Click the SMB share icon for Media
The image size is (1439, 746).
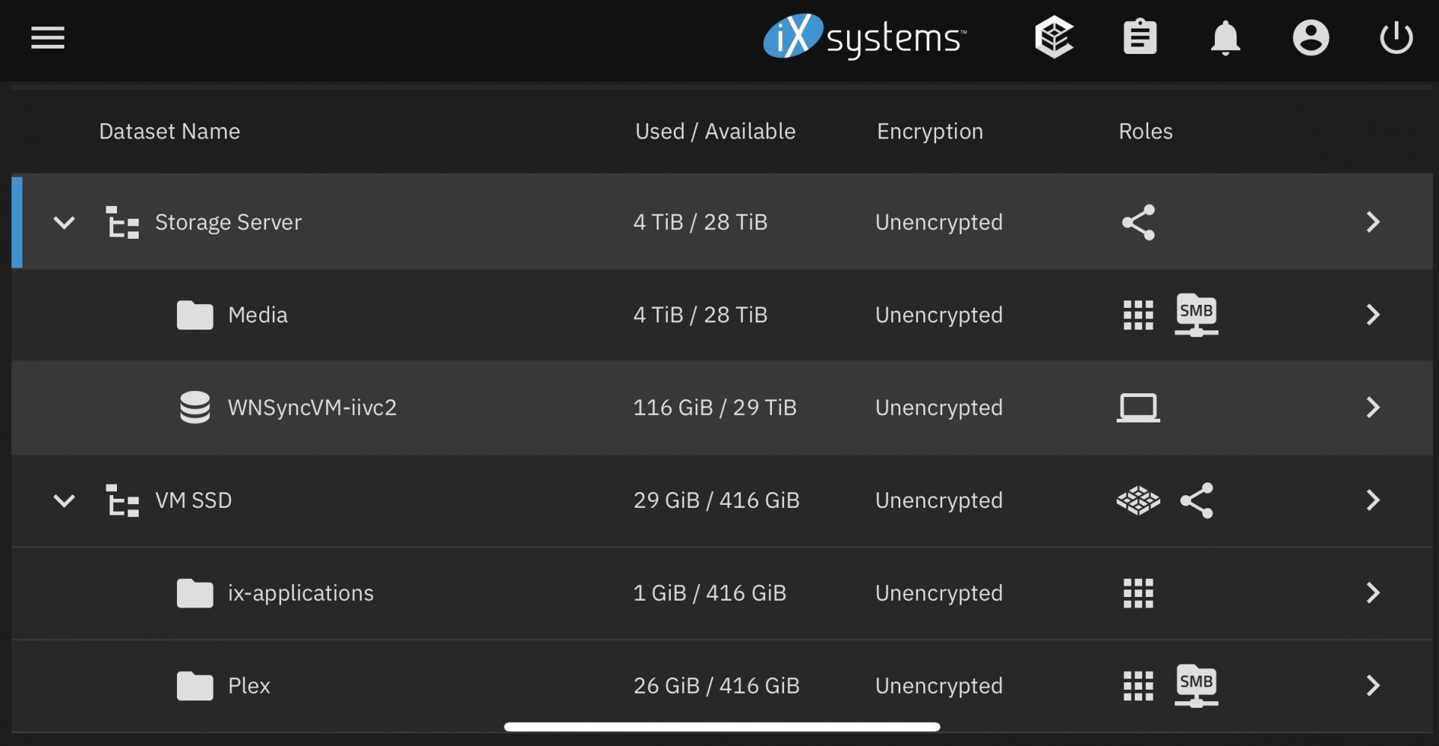coord(1196,315)
